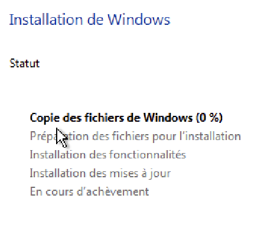Select 'Préparation des fichiers pour l'installation' step
Image resolution: width=261 pixels, height=234 pixels.
click(x=135, y=136)
